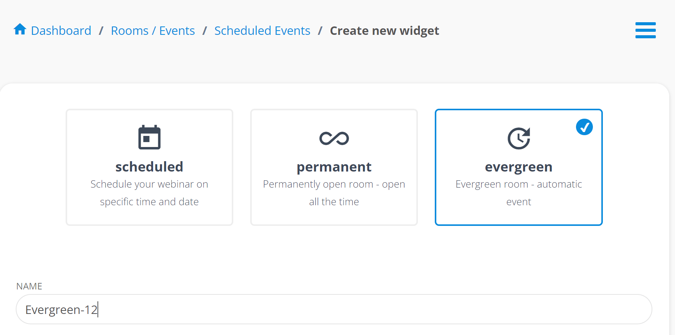The height and width of the screenshot is (335, 675).
Task: Click the 'Evergreen-12' text in the name field
Action: pyautogui.click(x=61, y=309)
